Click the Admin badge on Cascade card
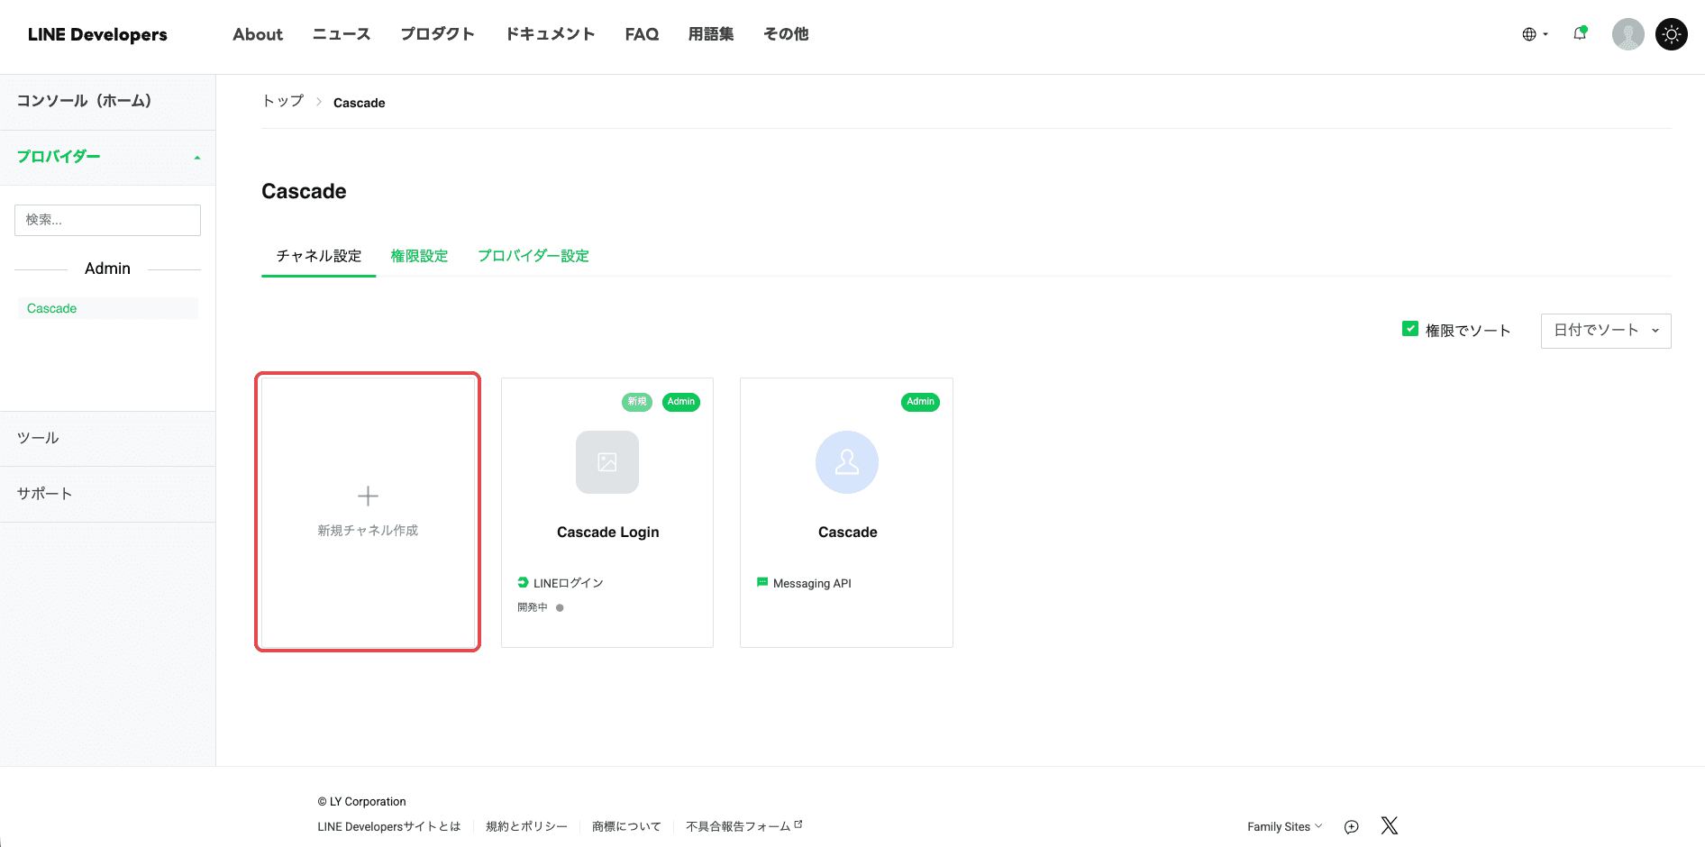The height and width of the screenshot is (847, 1705). click(x=920, y=402)
